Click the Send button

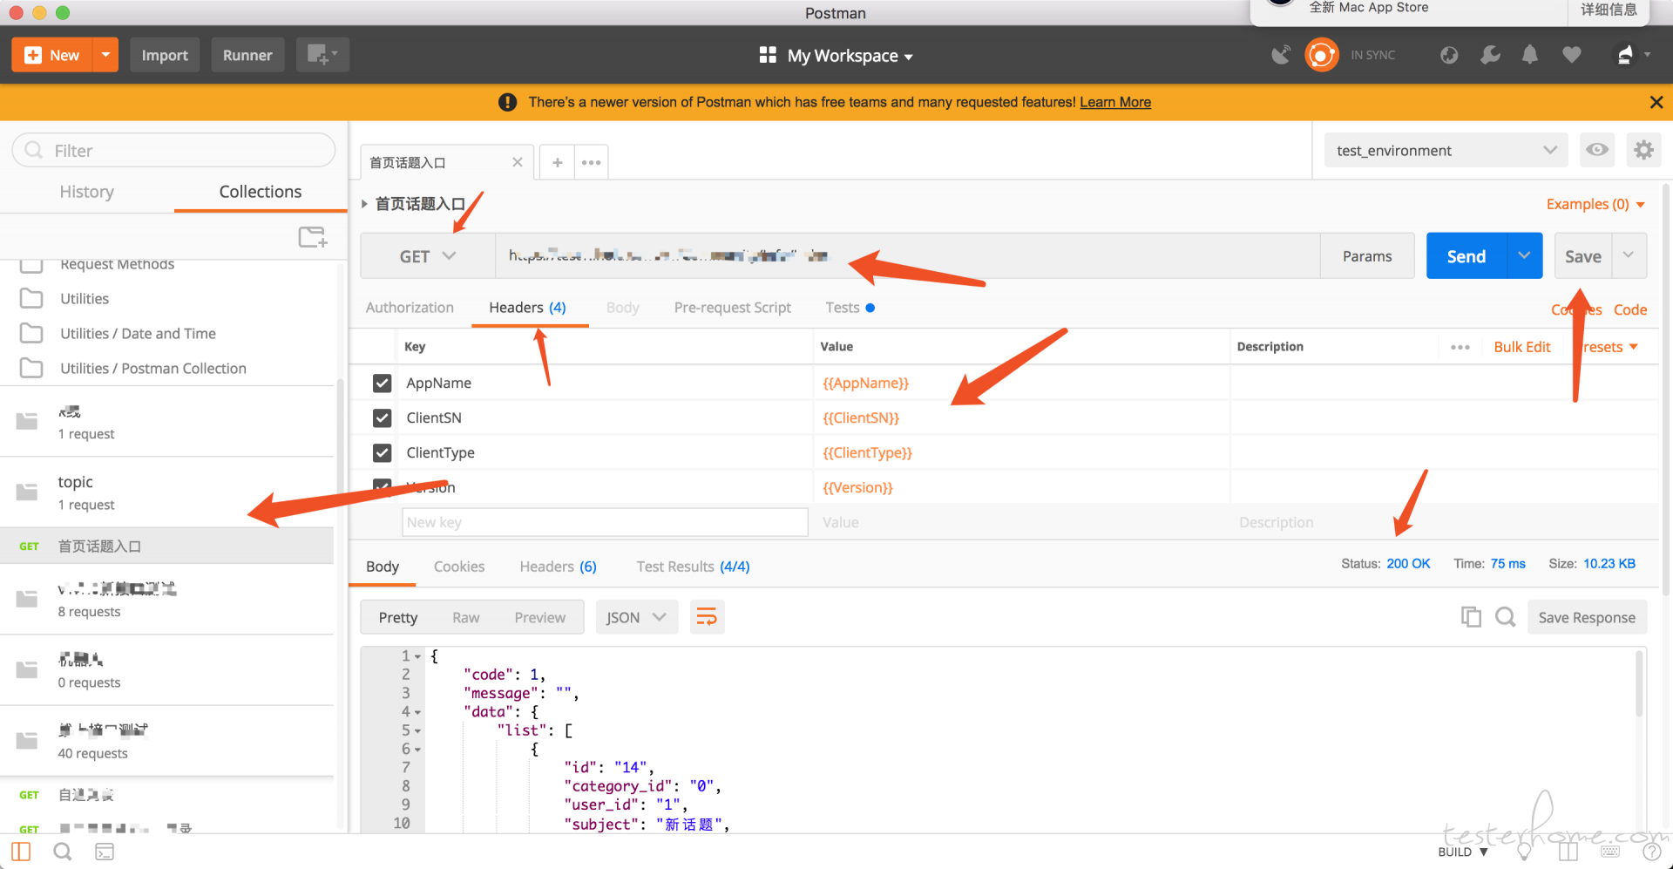click(x=1466, y=256)
